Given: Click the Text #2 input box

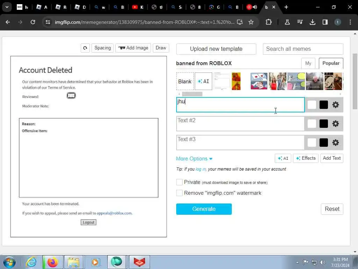Looking at the screenshot, I should pos(240,124).
